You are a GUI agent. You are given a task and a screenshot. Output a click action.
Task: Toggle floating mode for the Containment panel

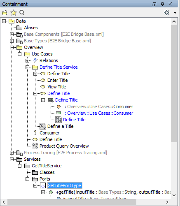[x=154, y=4]
